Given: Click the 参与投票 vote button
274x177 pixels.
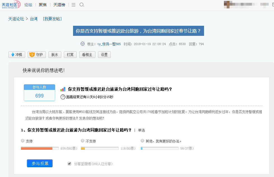Looking at the screenshot, I should tap(40, 163).
